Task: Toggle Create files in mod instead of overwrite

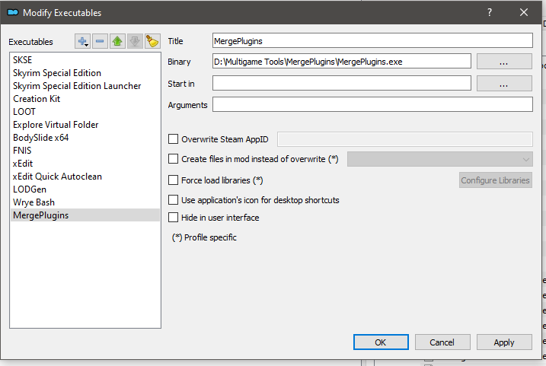Action: (173, 159)
